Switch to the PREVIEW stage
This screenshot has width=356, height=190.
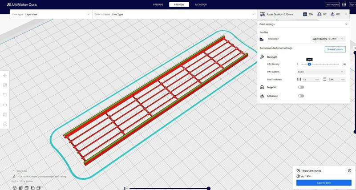coord(179,4)
